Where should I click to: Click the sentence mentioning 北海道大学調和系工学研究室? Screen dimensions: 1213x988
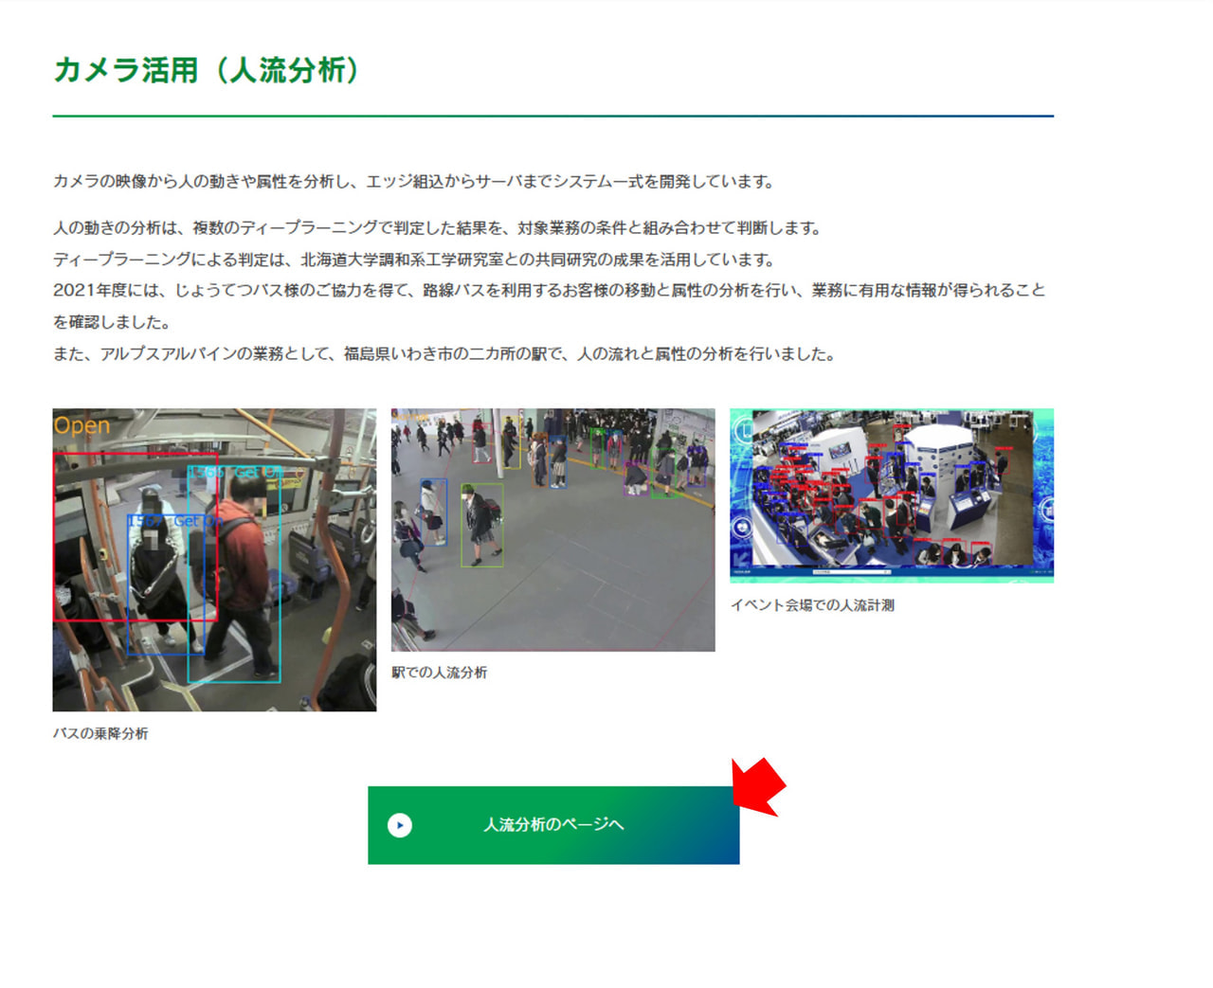tap(414, 260)
